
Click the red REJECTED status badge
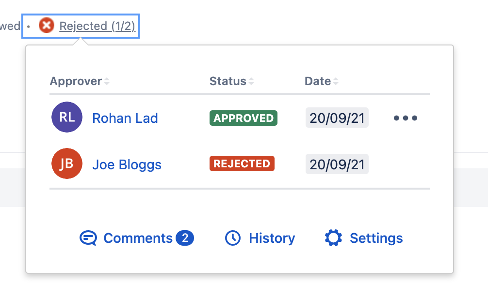pyautogui.click(x=242, y=164)
